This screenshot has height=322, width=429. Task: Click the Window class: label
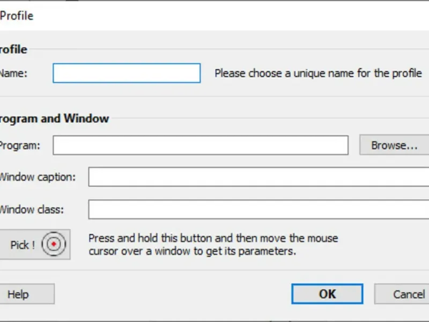point(31,209)
